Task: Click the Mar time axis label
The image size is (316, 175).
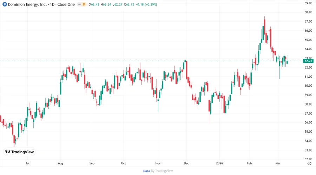Action: point(278,163)
